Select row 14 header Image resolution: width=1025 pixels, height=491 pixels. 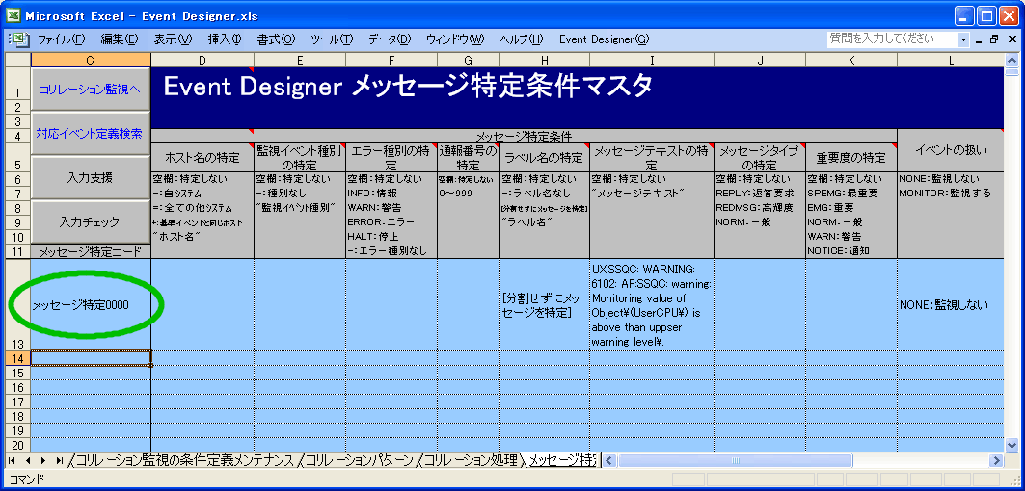point(17,358)
